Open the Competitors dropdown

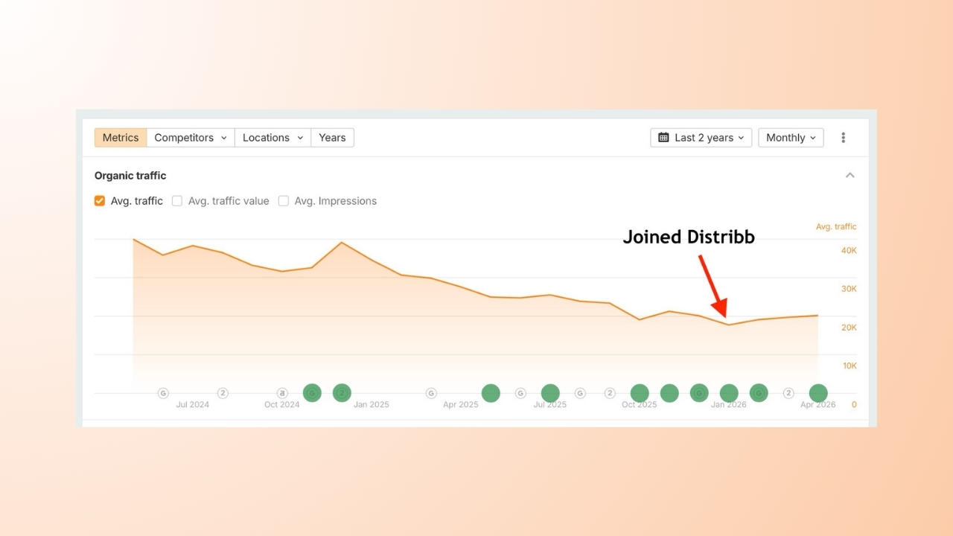[x=191, y=138]
